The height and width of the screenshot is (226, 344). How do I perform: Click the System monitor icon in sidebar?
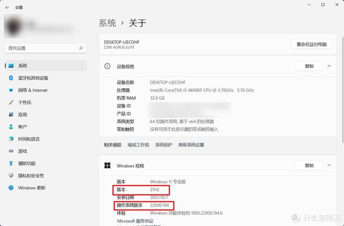[x=11, y=66]
